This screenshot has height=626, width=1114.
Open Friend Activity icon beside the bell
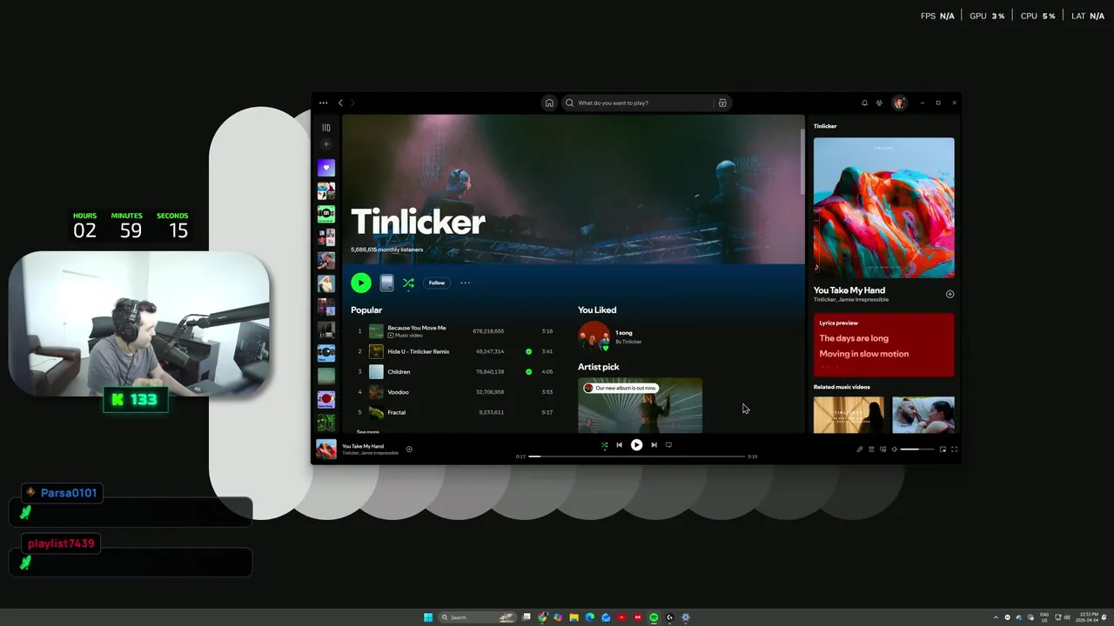point(879,103)
